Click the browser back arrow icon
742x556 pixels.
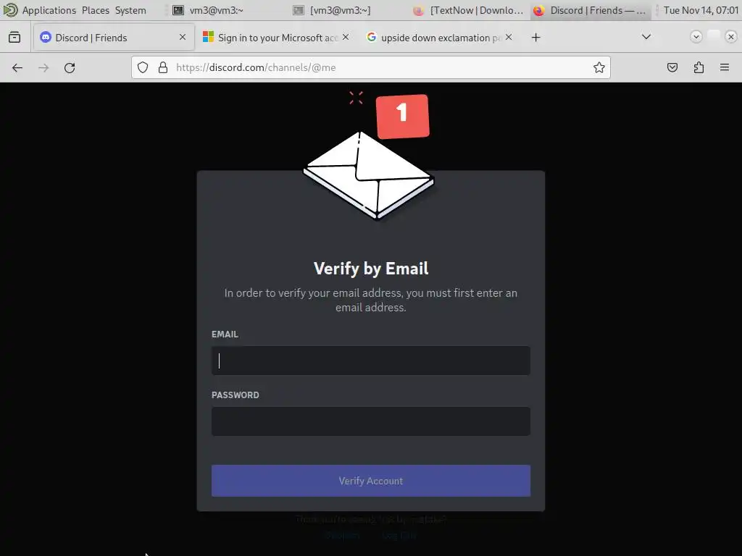[17, 67]
